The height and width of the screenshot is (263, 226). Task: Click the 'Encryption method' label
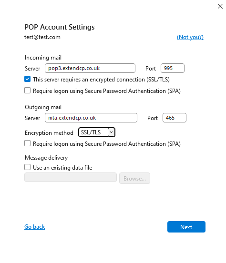coord(49,133)
